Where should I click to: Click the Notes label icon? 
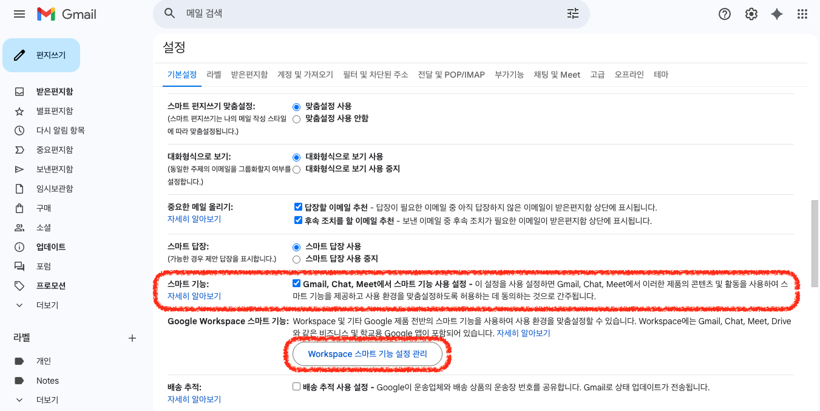19,381
